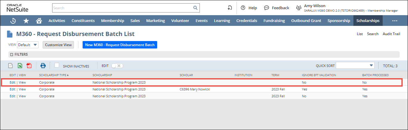408x130 pixels.
Task: Click the Customize View button
Action: tap(58, 45)
